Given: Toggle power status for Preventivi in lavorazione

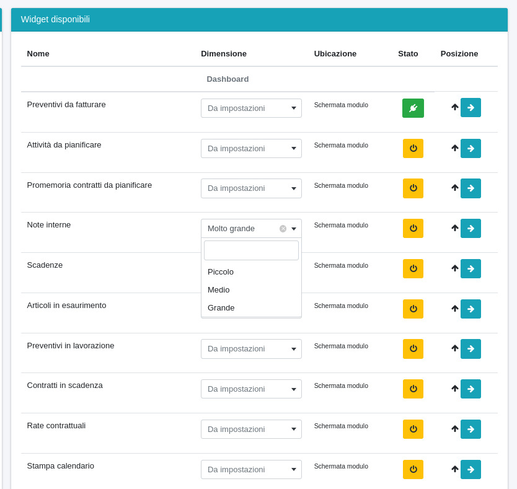Looking at the screenshot, I should click(413, 349).
